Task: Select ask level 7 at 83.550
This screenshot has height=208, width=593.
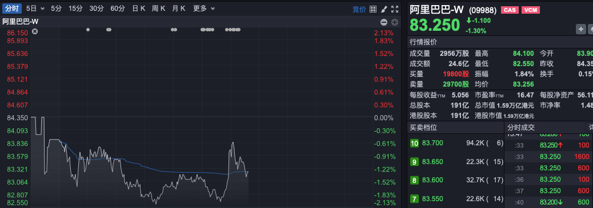Action: 455,199
